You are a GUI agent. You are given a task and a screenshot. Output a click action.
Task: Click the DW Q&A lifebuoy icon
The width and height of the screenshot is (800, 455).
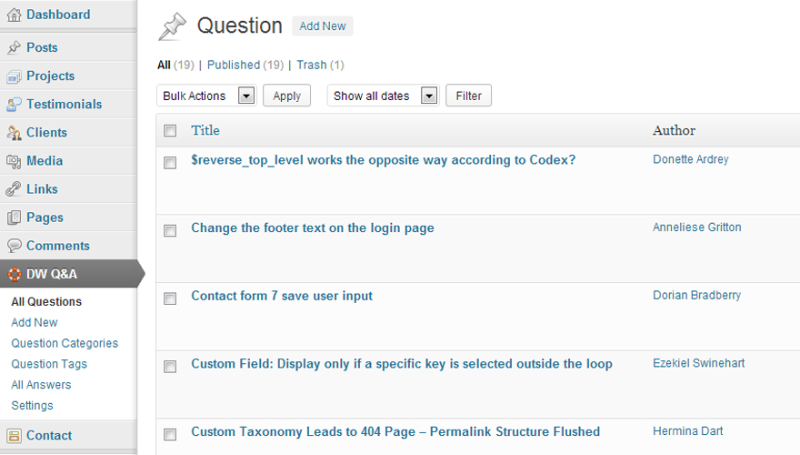(x=15, y=274)
